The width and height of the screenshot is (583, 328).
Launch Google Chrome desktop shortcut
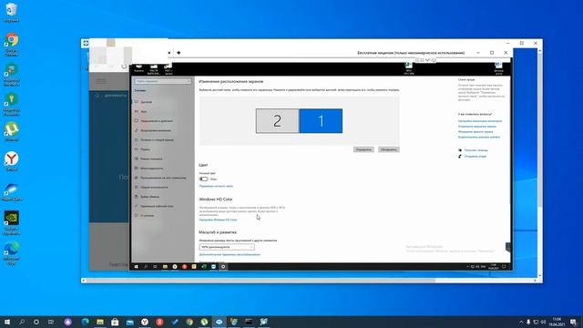(12, 44)
